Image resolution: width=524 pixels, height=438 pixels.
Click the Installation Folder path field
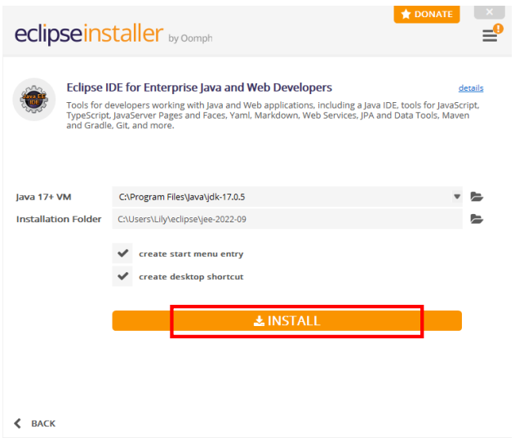pyautogui.click(x=287, y=219)
